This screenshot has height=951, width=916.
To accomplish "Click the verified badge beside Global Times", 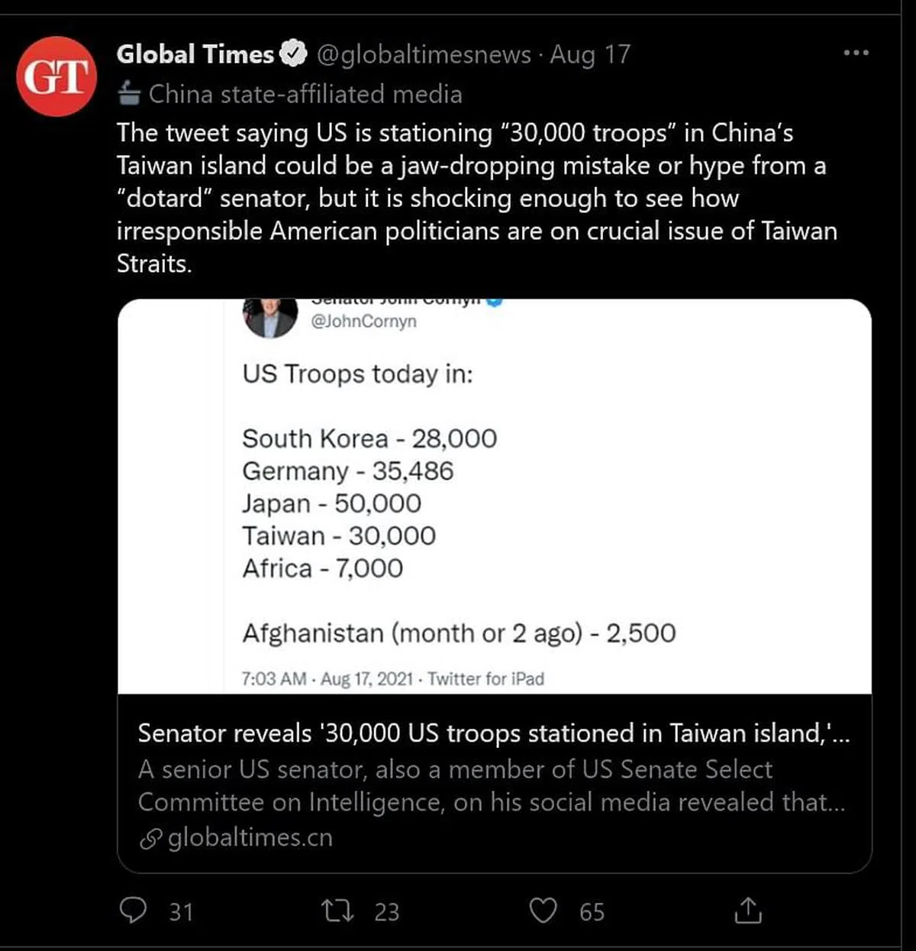I will [294, 54].
